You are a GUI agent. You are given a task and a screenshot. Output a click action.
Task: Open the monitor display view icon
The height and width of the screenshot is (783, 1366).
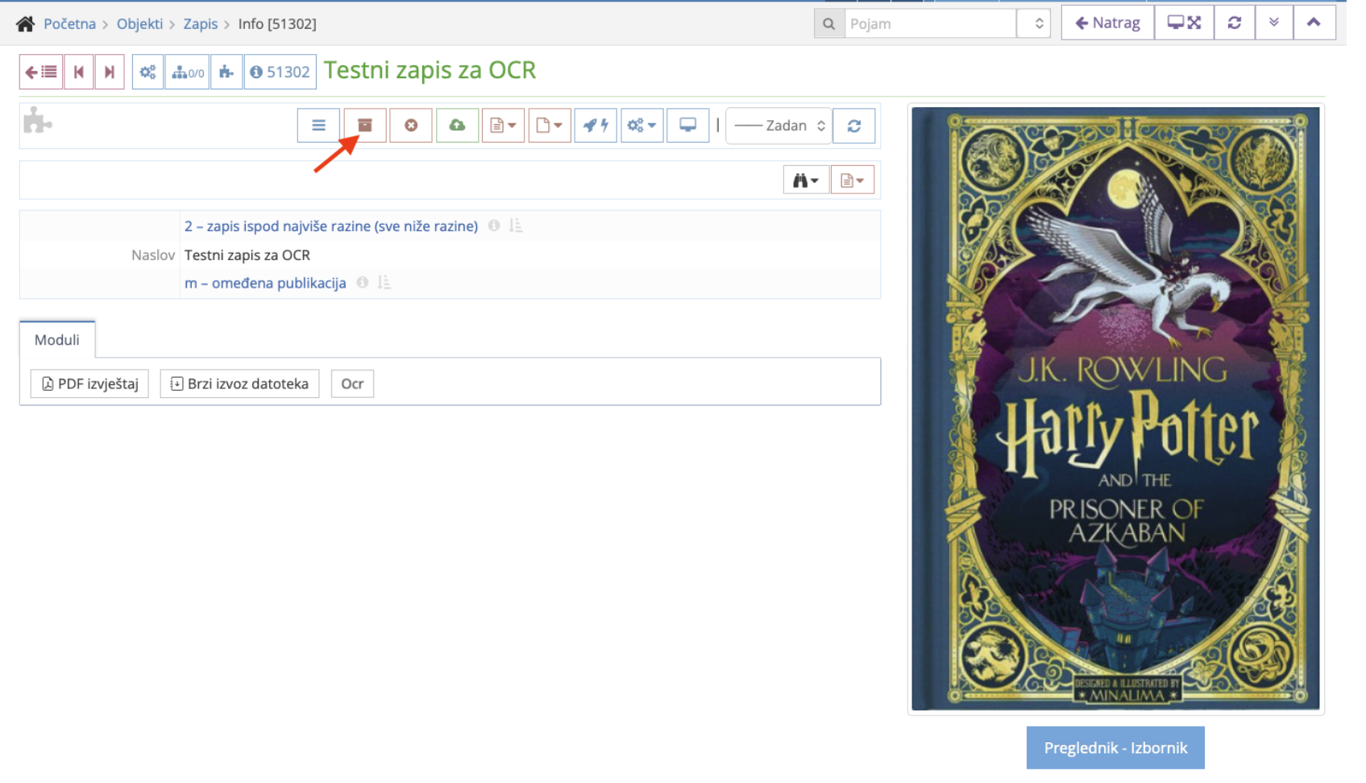pyautogui.click(x=687, y=125)
